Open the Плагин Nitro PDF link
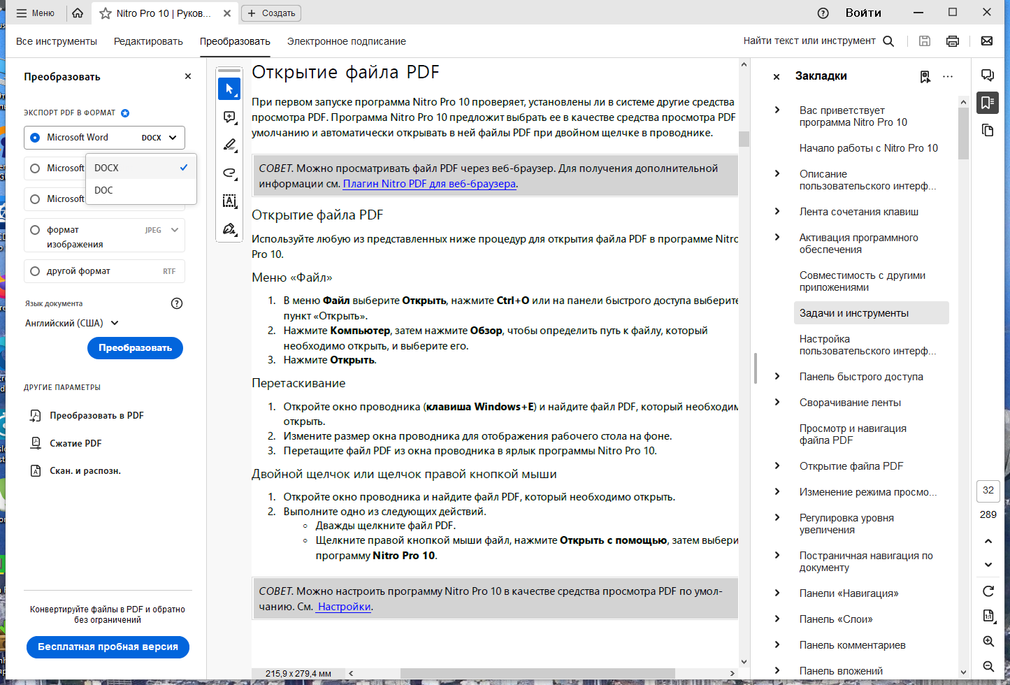 pyautogui.click(x=429, y=184)
